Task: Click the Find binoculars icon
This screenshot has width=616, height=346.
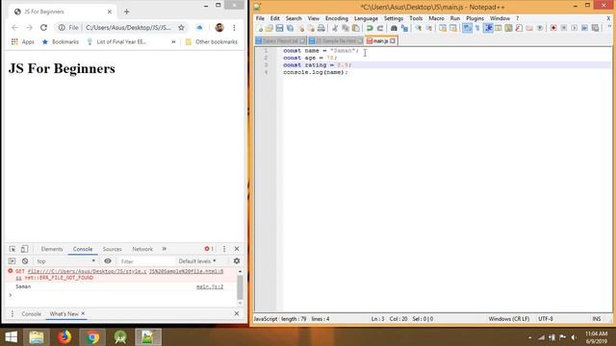Action: tap(394, 28)
